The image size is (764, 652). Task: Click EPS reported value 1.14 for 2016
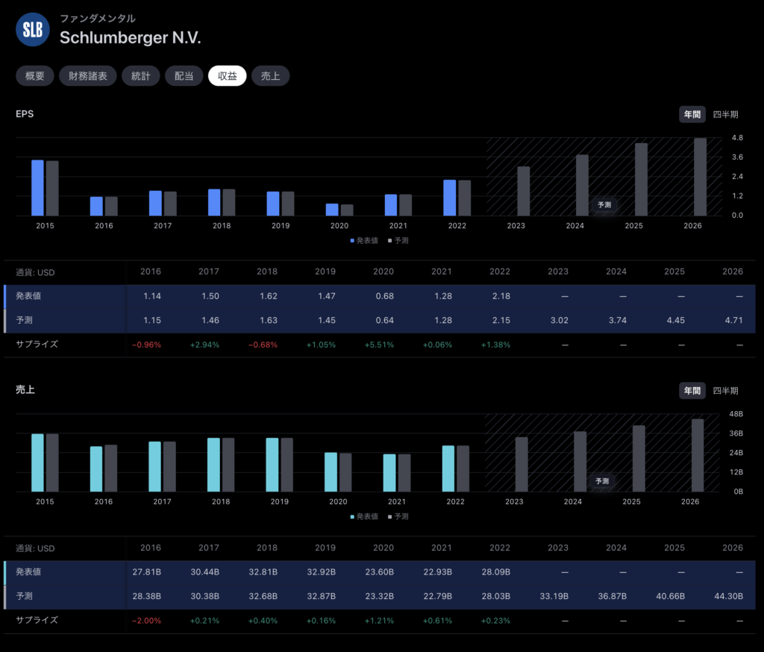pyautogui.click(x=152, y=296)
